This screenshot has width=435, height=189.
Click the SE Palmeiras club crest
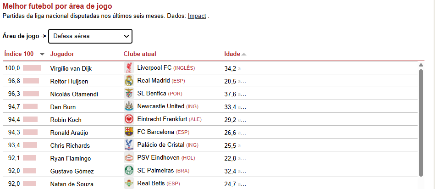tap(128, 171)
